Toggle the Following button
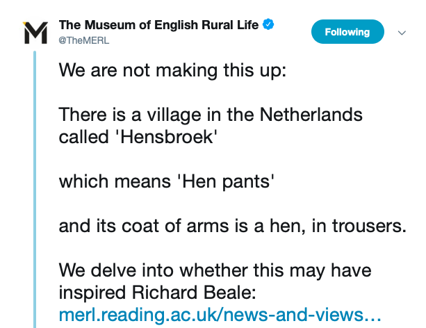Image resolution: width=426 pixels, height=328 pixels. point(347,32)
